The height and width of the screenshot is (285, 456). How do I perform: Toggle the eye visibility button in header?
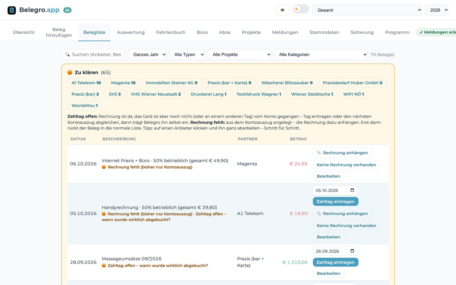(282, 10)
